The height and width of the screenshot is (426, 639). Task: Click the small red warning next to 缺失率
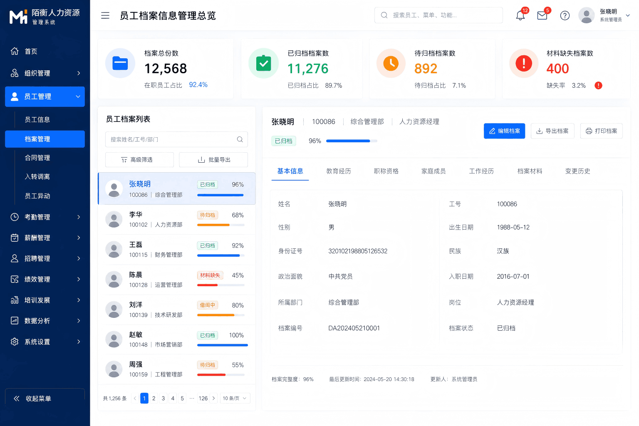tap(598, 86)
